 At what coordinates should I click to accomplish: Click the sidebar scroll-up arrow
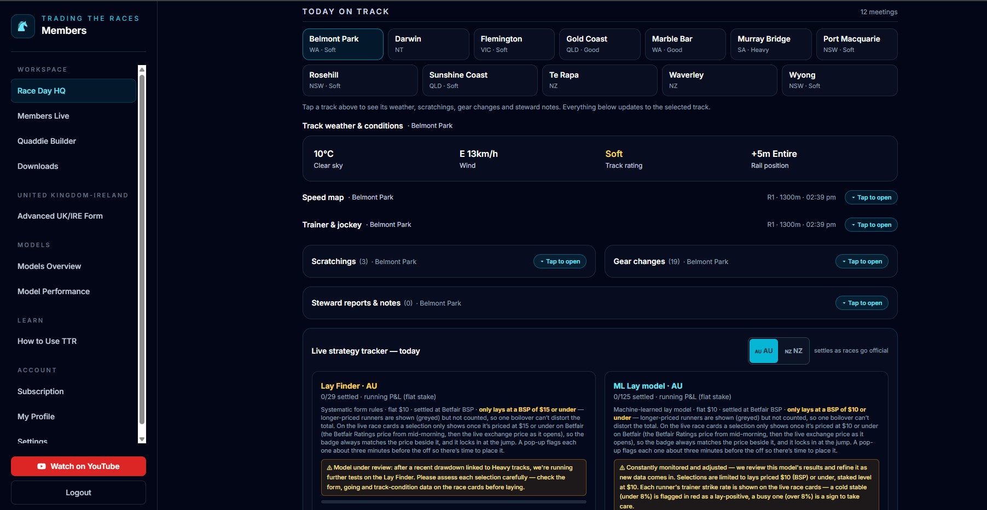(x=142, y=69)
